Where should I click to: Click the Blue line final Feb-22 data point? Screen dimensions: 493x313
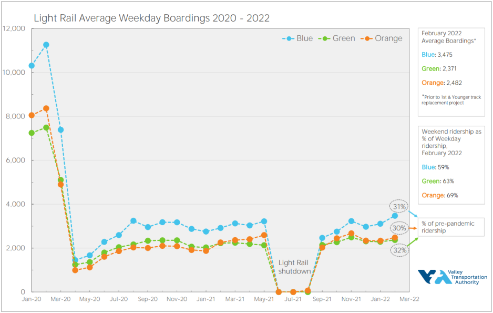click(395, 216)
